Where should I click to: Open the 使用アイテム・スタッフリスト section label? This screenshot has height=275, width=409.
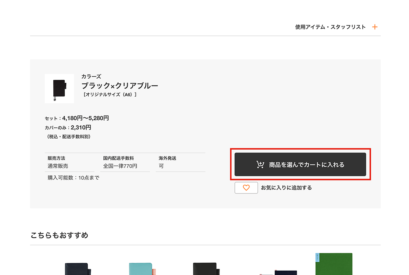(x=330, y=27)
